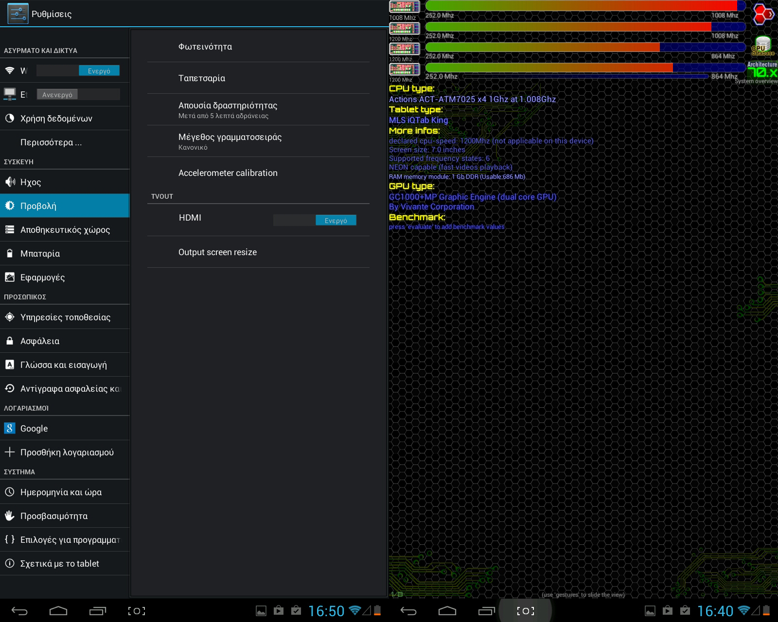Image resolution: width=778 pixels, height=622 pixels.
Task: Open Ημερομηνία και ώρα settings
Action: click(65, 492)
